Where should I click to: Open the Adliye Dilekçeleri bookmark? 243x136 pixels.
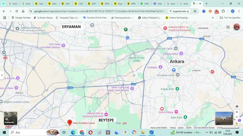coord(150,18)
